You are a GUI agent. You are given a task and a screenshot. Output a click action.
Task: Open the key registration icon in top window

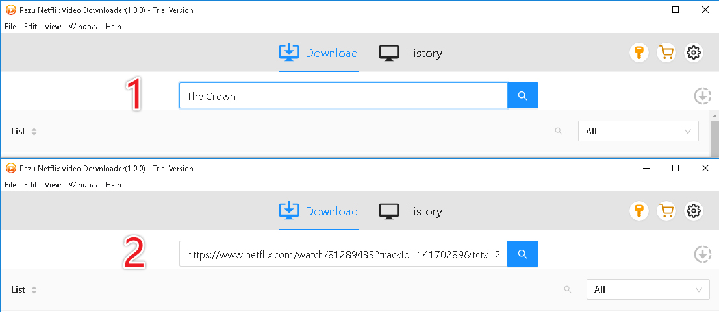[638, 53]
